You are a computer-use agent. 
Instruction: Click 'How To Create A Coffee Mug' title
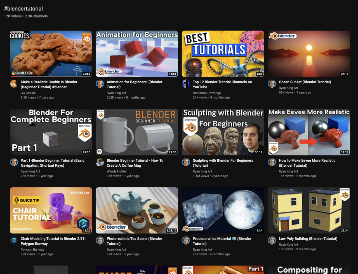tap(135, 163)
